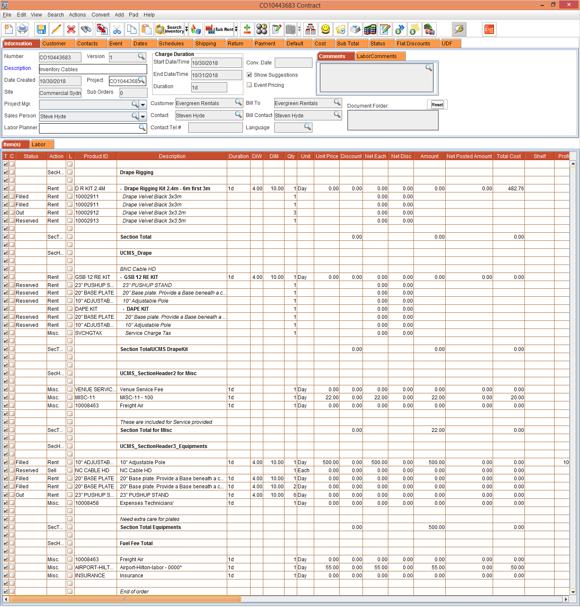Uncheck the Show Suggestions checkbox
This screenshot has height=607, width=580.
[249, 75]
